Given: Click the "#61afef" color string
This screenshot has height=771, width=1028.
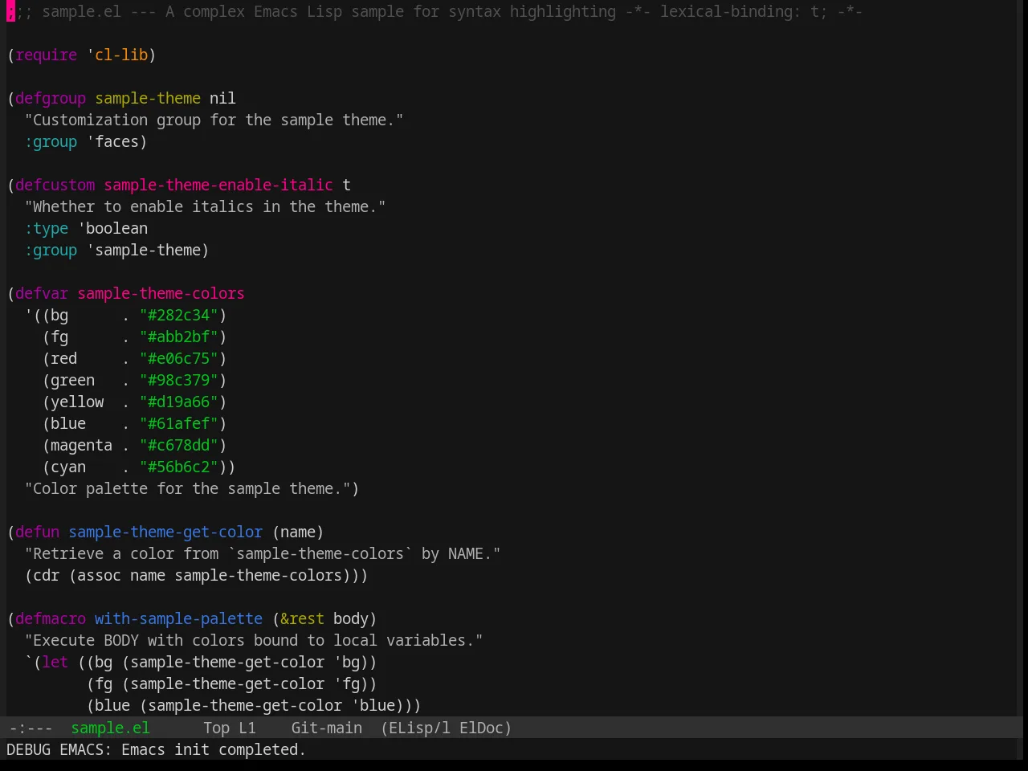Looking at the screenshot, I should [x=178, y=423].
